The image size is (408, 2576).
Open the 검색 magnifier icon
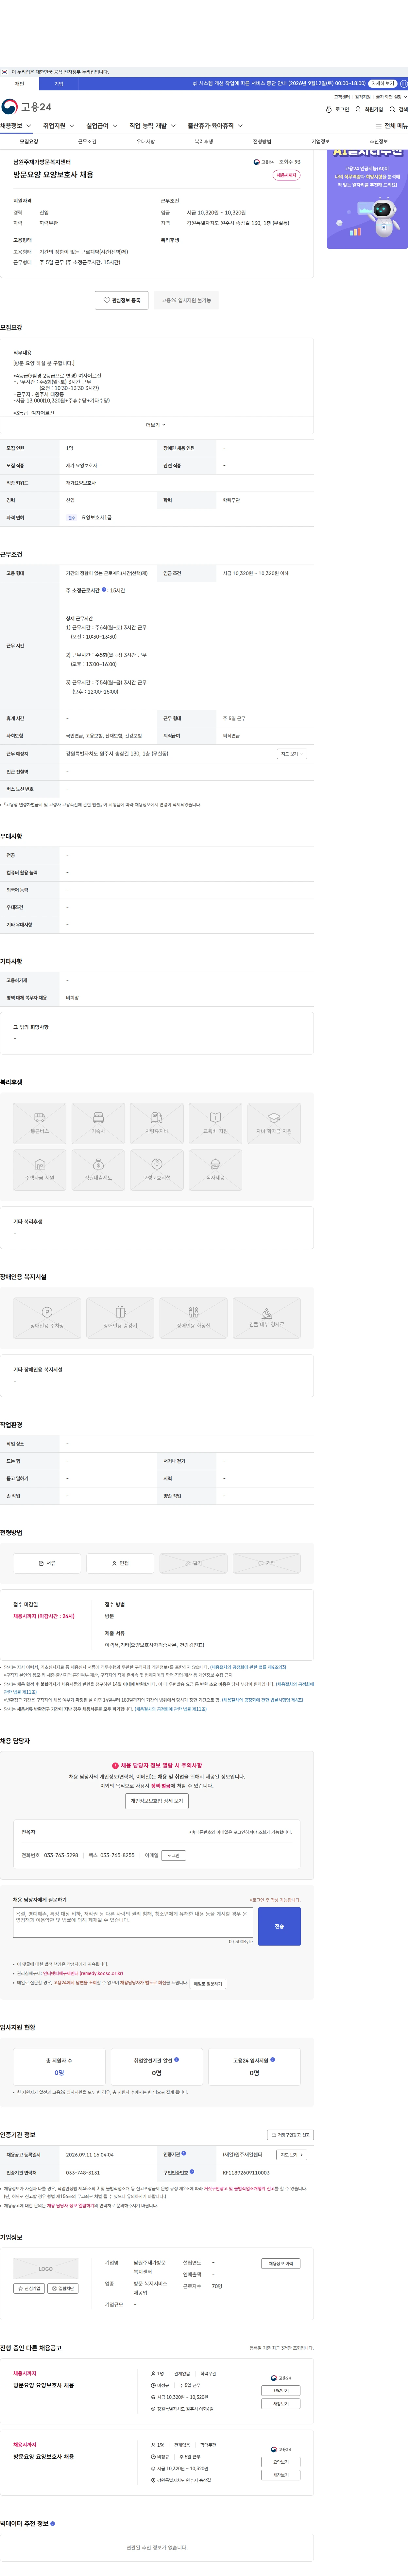click(398, 109)
